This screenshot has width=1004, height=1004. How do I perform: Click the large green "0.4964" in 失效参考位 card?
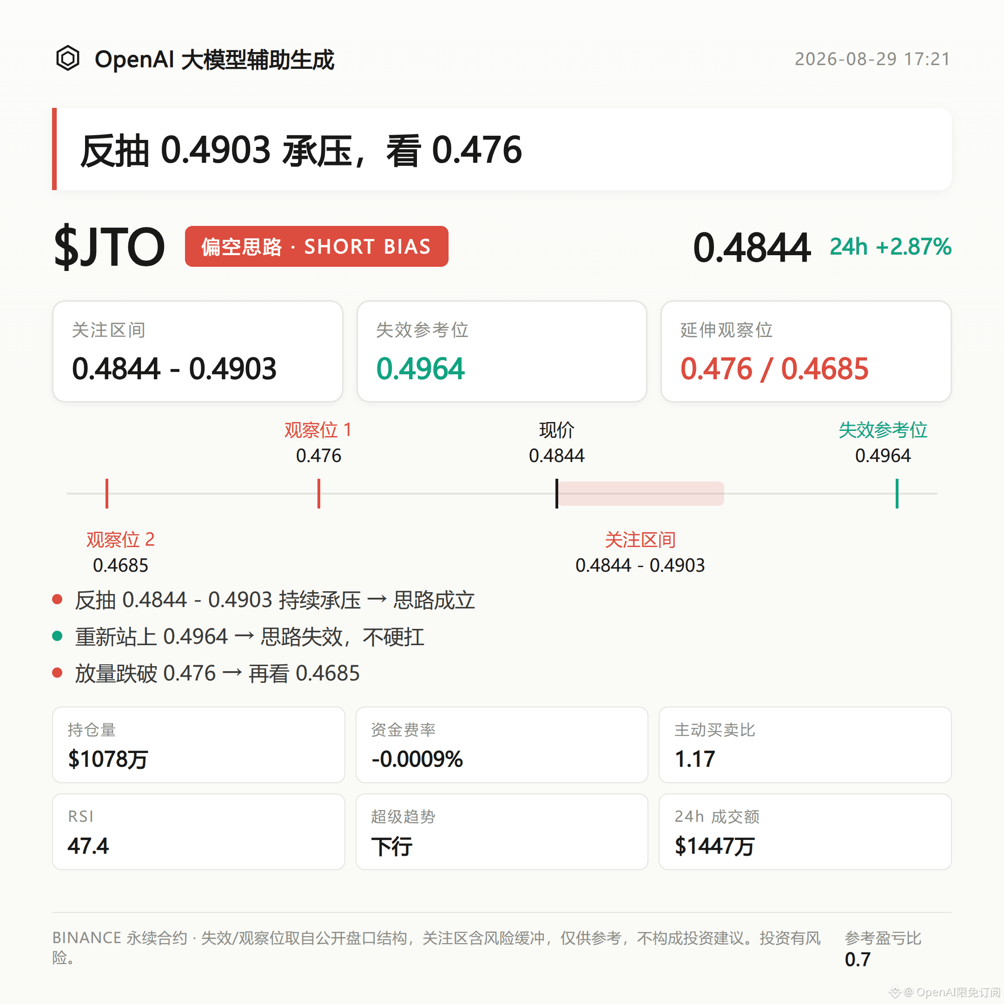point(420,369)
